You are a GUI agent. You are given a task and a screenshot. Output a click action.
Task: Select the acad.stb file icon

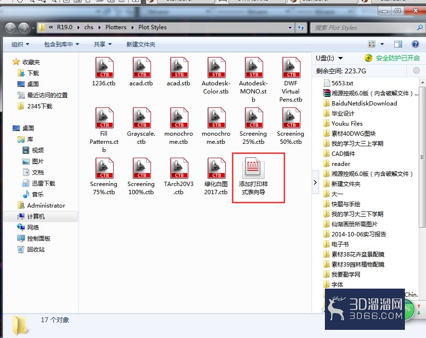179,68
